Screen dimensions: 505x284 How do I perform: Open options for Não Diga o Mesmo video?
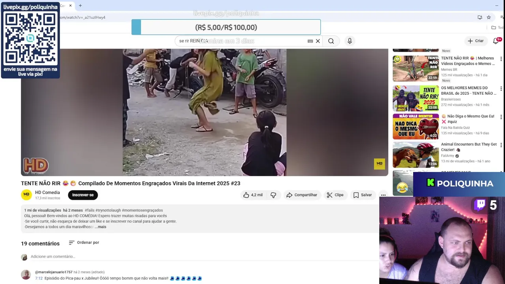click(x=501, y=117)
